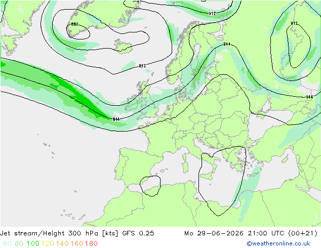This screenshot has width=321, height=248.
Task: Click the 880 contour label near Greenland
Action: (74, 24)
